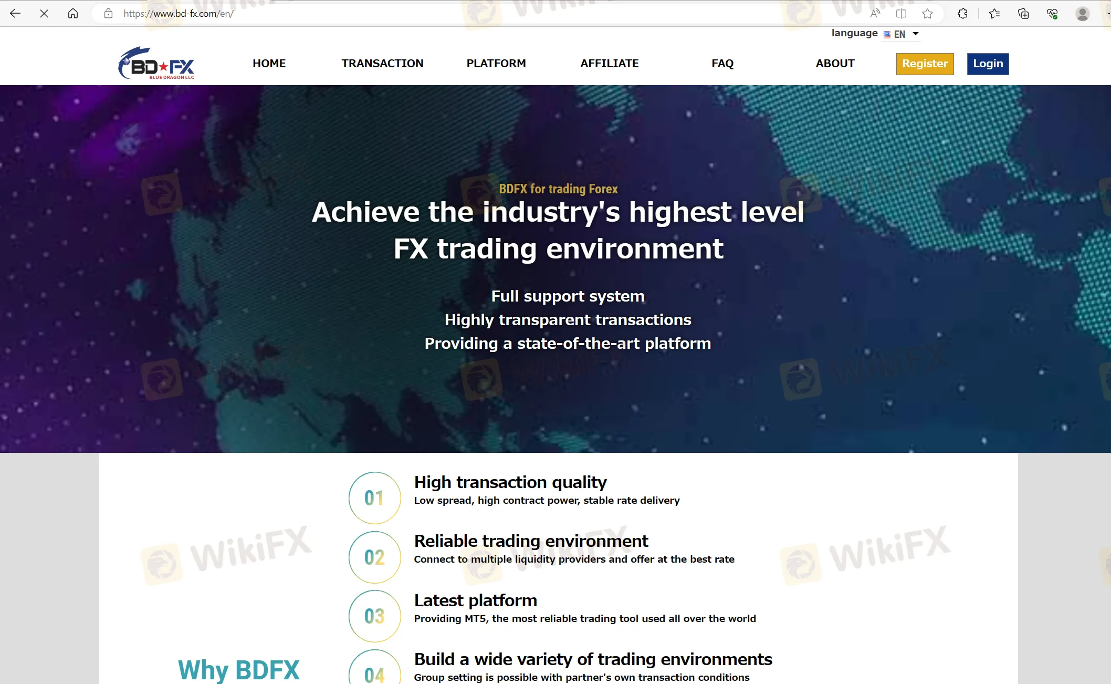Expand the TRANSACTION menu
The width and height of the screenshot is (1111, 684).
tap(382, 63)
